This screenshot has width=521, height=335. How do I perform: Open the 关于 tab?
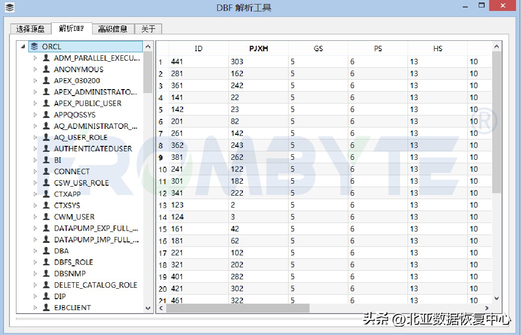147,28
